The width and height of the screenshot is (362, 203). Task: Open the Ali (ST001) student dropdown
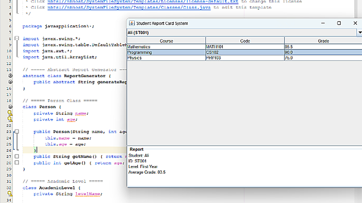pyautogui.click(x=359, y=32)
